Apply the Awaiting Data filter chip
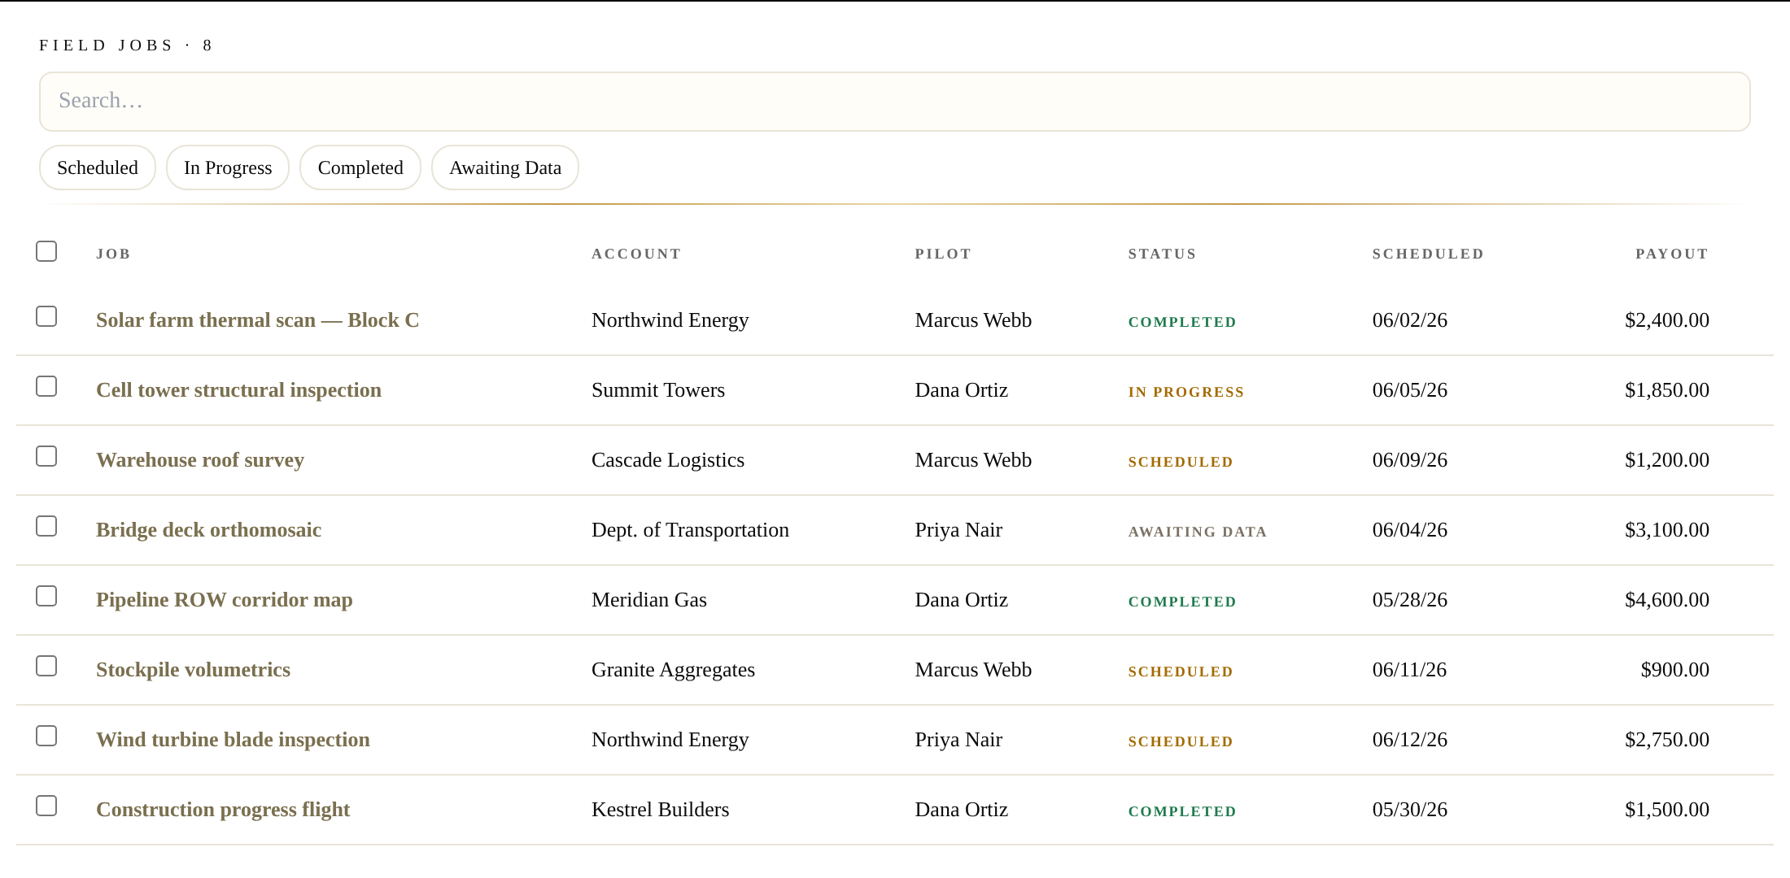The width and height of the screenshot is (1790, 878). click(505, 167)
